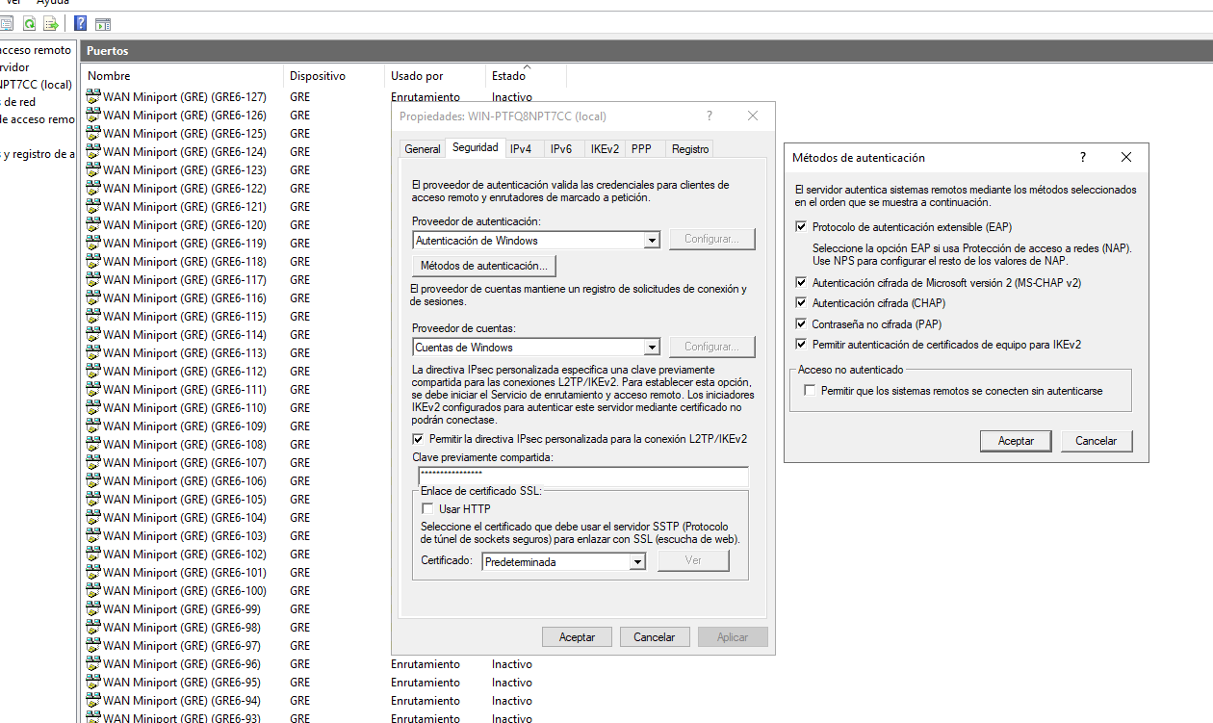Confirm with Aceptar in Métodos de autenticación
1213x723 pixels.
(1017, 441)
